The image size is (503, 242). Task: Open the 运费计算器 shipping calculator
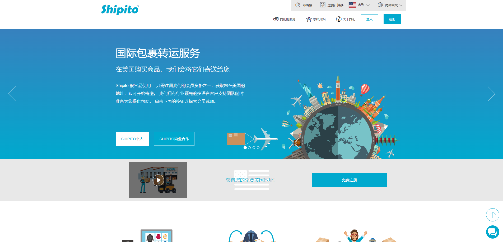(332, 5)
